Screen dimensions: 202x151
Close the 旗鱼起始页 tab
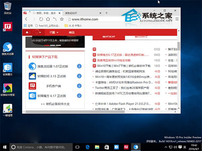[100, 13]
